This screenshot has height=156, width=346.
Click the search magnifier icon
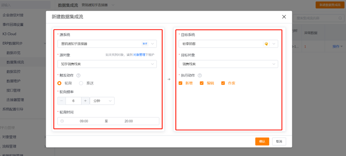340,18
